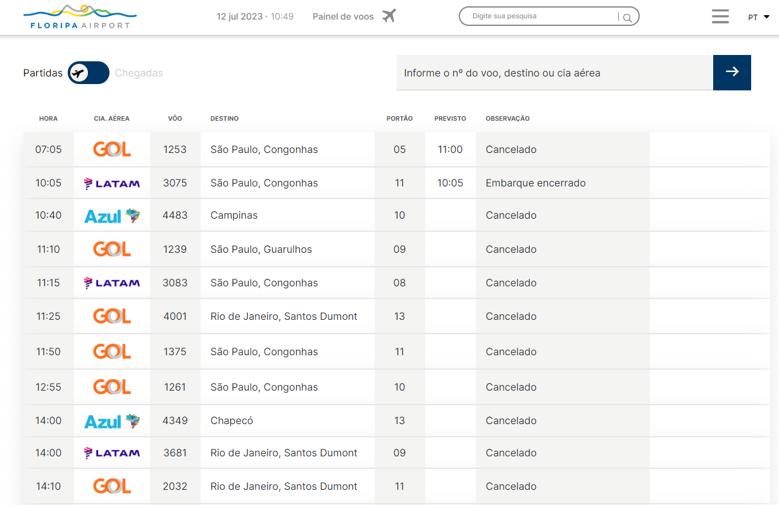Click the LATAM logo for flight 3083
The height and width of the screenshot is (505, 779).
(x=112, y=283)
